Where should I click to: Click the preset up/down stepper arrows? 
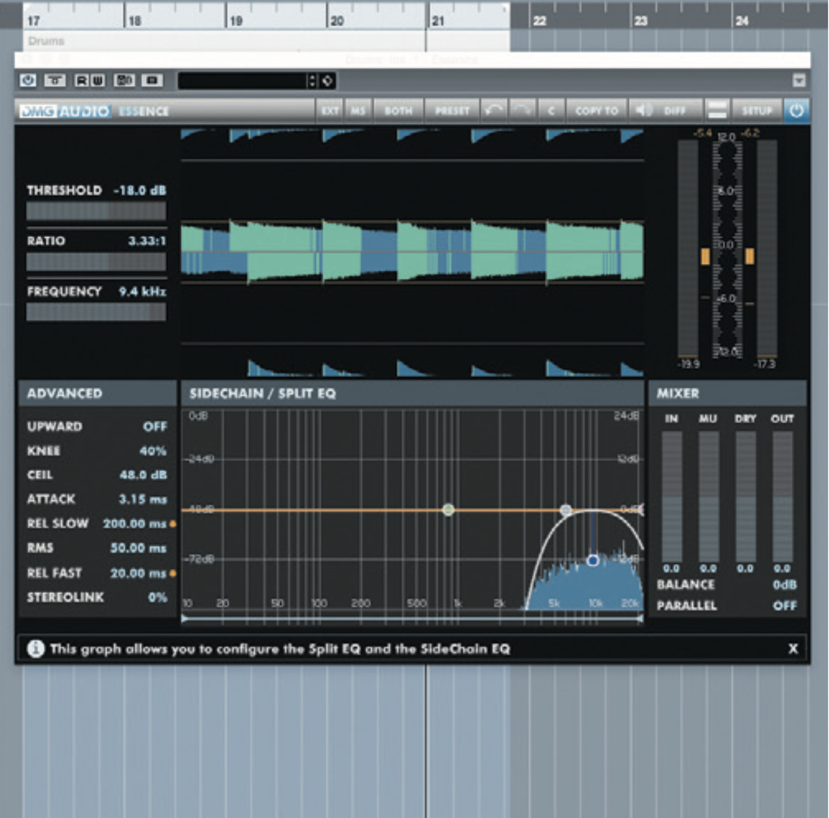(x=314, y=81)
